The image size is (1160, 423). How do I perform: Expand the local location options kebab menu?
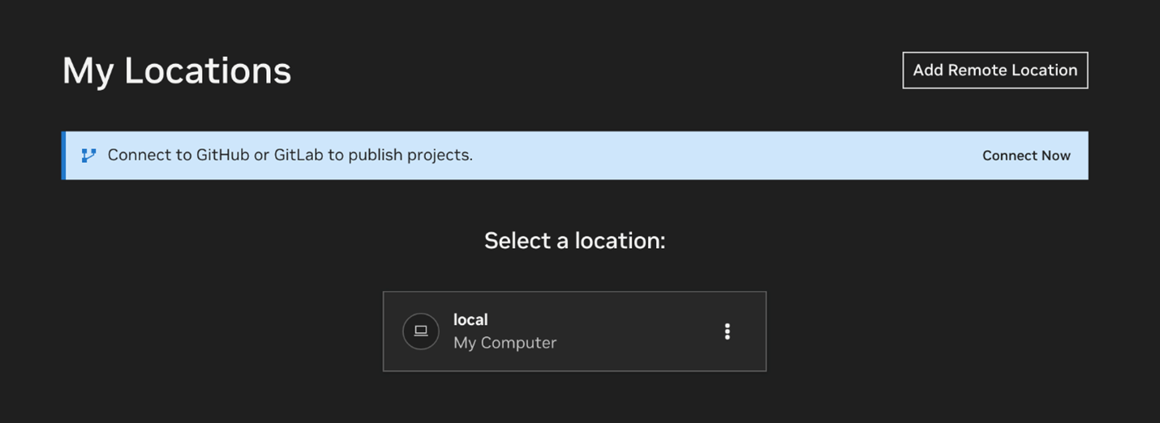727,331
